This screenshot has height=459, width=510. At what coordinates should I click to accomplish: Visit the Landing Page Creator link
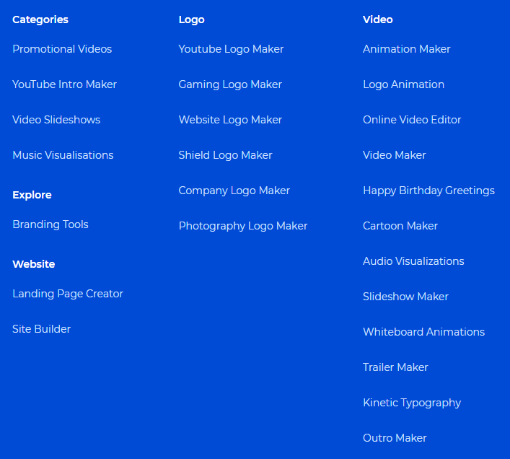68,294
